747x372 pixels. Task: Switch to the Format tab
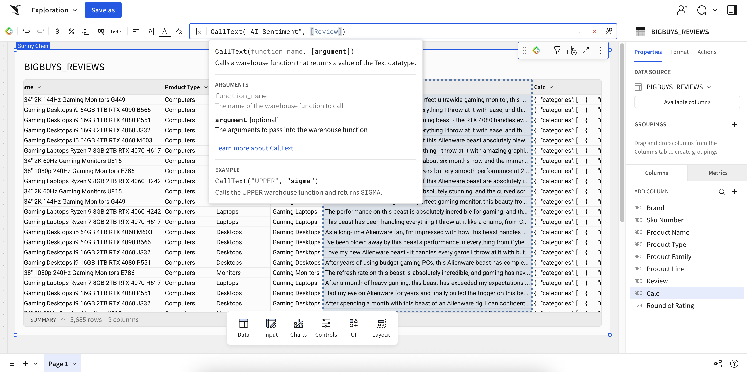[x=679, y=52]
